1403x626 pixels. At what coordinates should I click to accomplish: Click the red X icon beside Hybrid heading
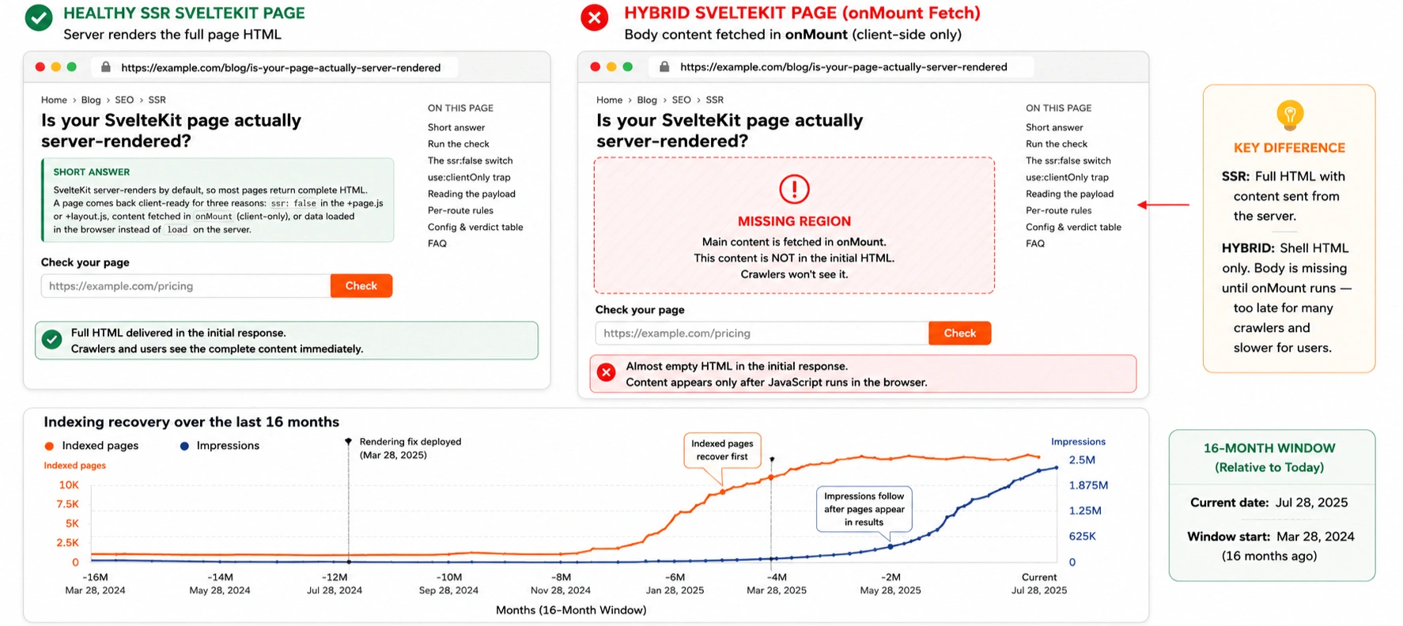point(595,17)
